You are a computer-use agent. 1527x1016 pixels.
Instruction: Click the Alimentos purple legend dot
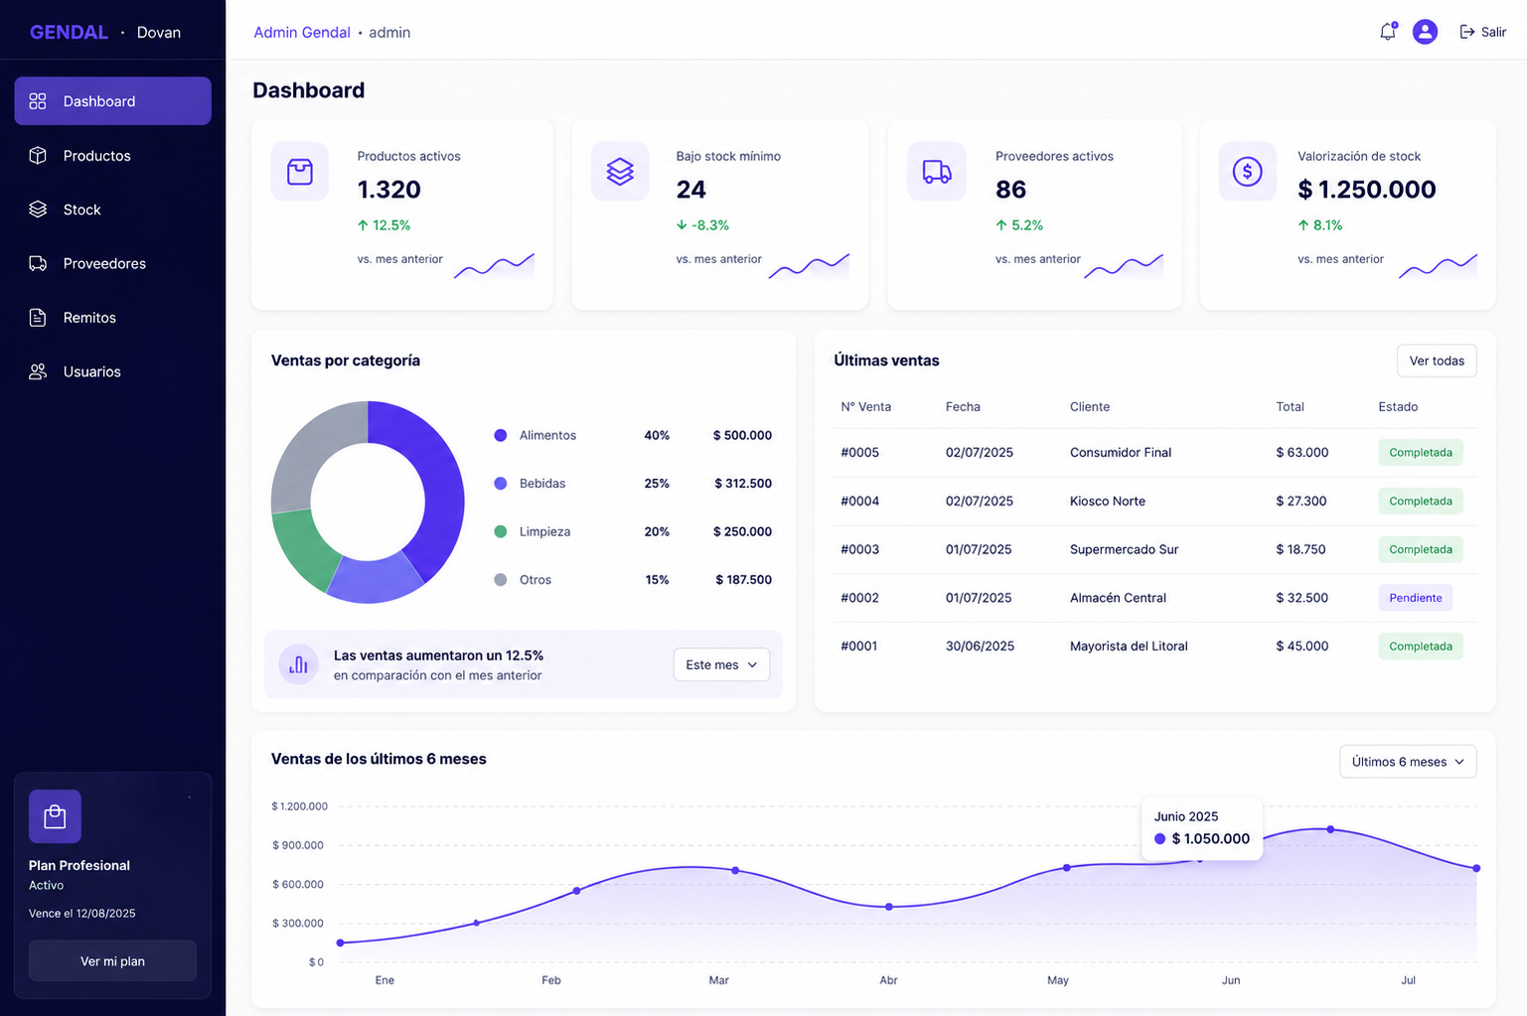501,435
